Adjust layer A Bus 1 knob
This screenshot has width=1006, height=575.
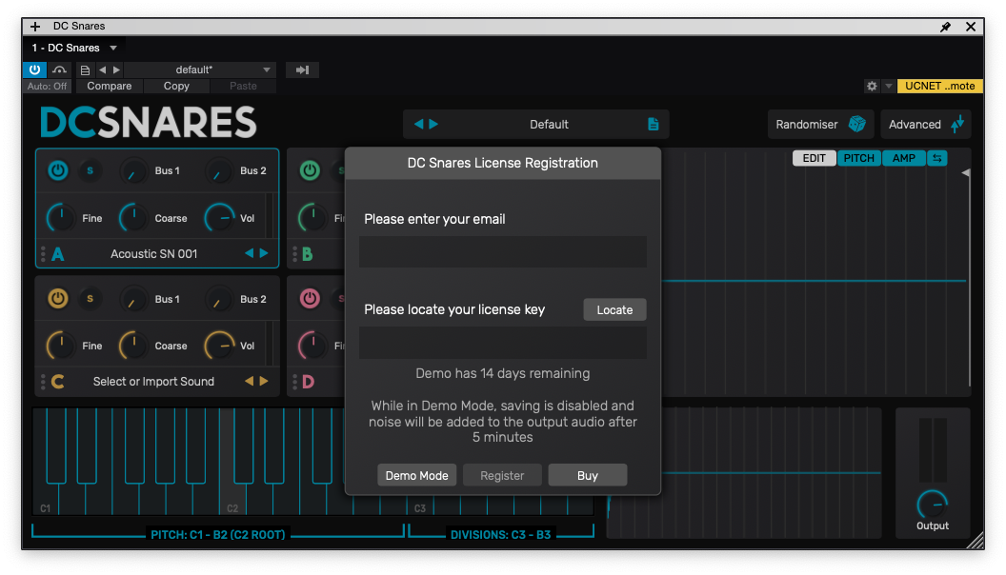[132, 171]
